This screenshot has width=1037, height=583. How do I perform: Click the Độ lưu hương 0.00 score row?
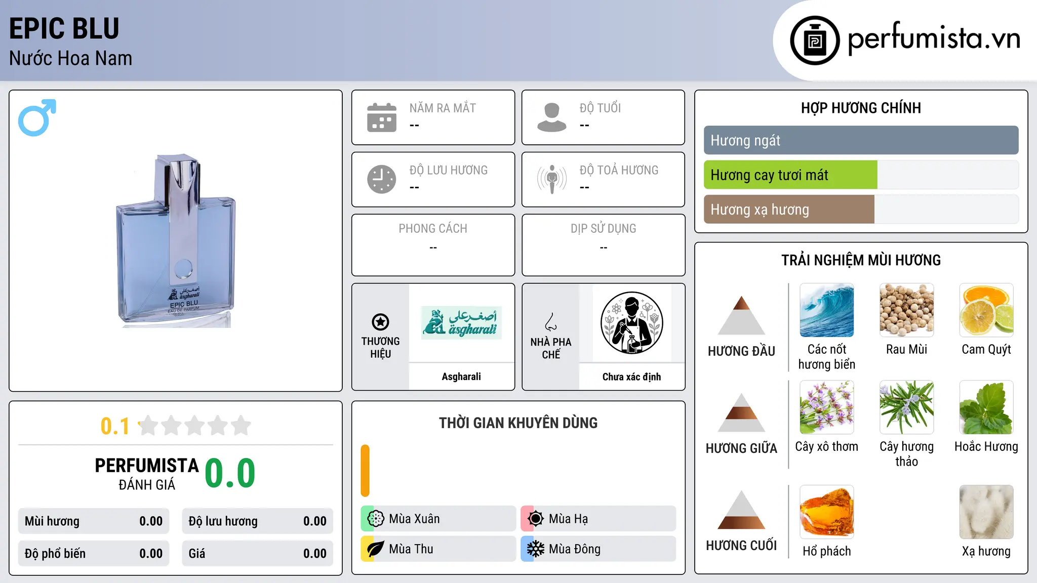(x=257, y=521)
